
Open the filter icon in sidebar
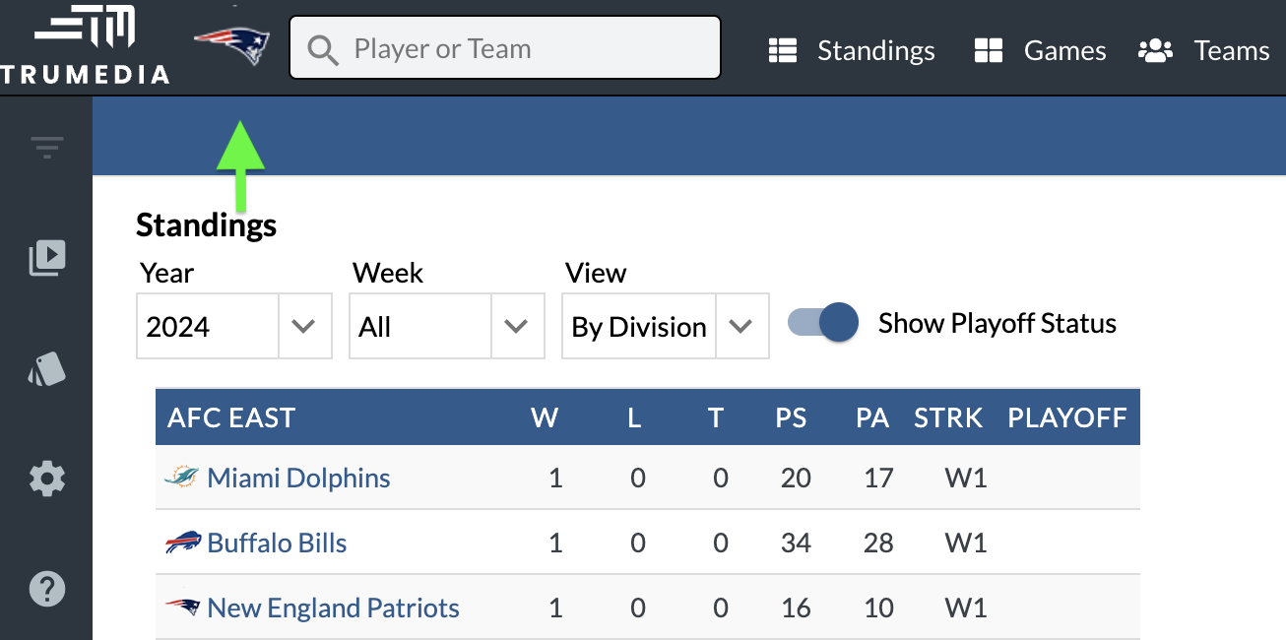tap(46, 148)
